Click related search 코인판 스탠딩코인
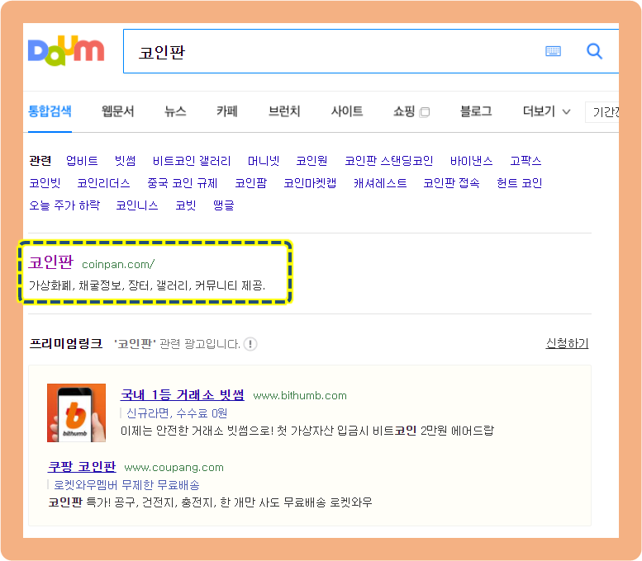Viewport: 642px width, 561px height. tap(388, 161)
